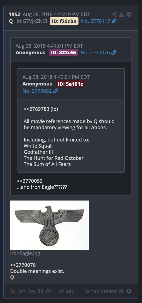This screenshot has width=142, height=303.
Task: Select the purple ID: 822c66 badge
Action: click(64, 52)
